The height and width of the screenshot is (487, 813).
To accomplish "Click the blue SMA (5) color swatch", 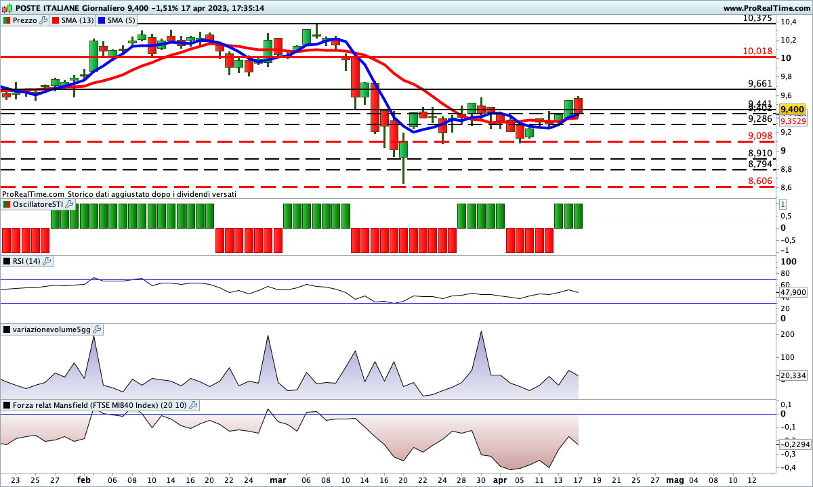I will [x=103, y=20].
